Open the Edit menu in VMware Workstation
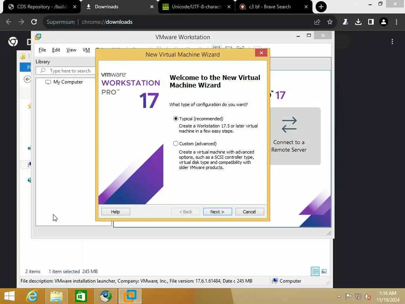 click(x=56, y=50)
